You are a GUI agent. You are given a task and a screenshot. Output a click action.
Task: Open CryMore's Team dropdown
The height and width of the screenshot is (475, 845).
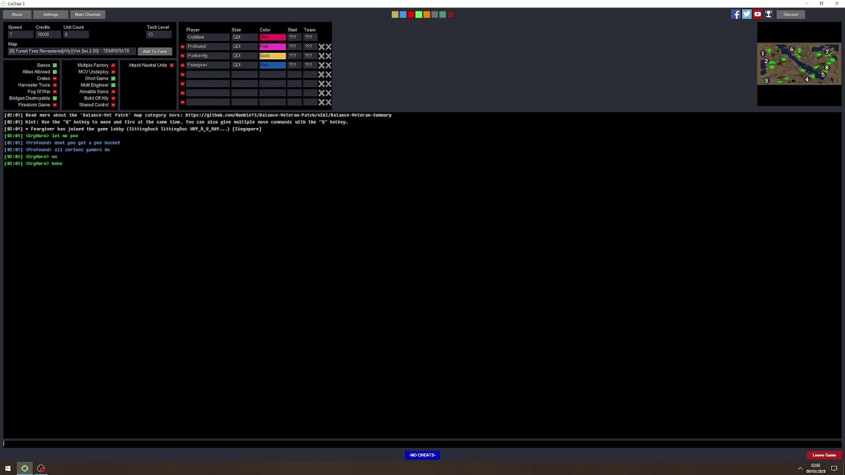point(310,37)
